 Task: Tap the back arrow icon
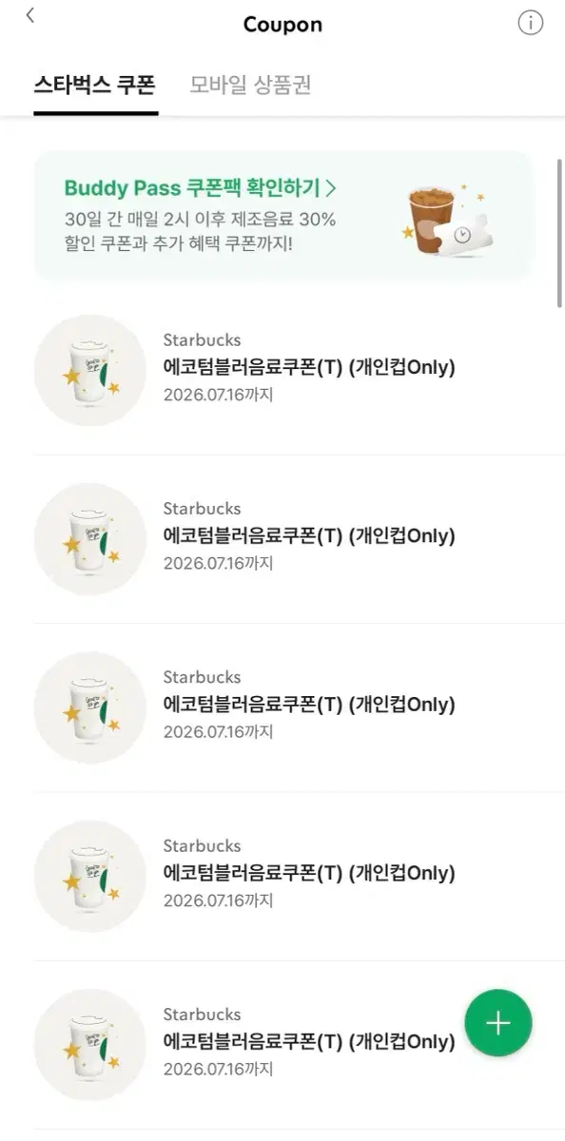30,16
